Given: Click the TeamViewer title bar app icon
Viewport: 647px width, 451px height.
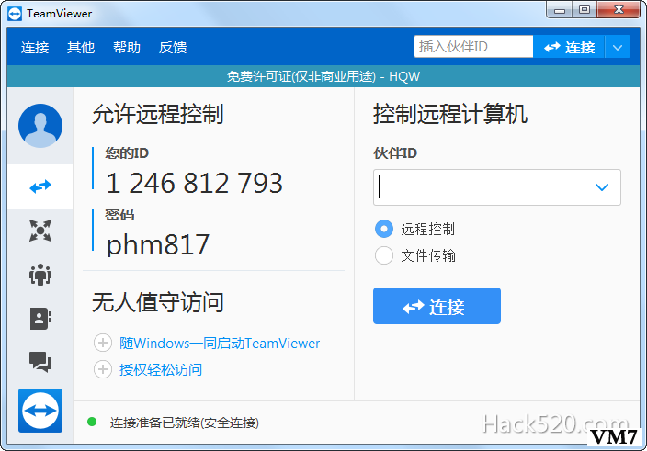Looking at the screenshot, I should click(x=15, y=14).
